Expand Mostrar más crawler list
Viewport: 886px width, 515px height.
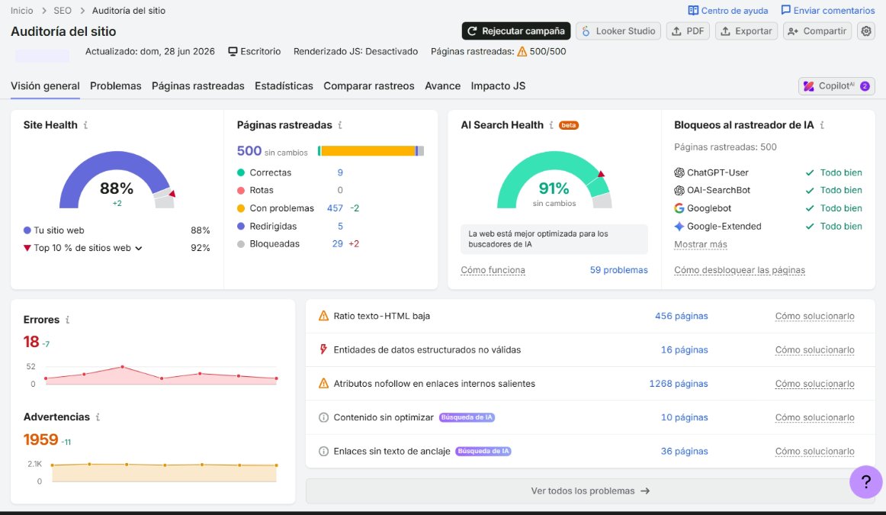pyautogui.click(x=700, y=244)
